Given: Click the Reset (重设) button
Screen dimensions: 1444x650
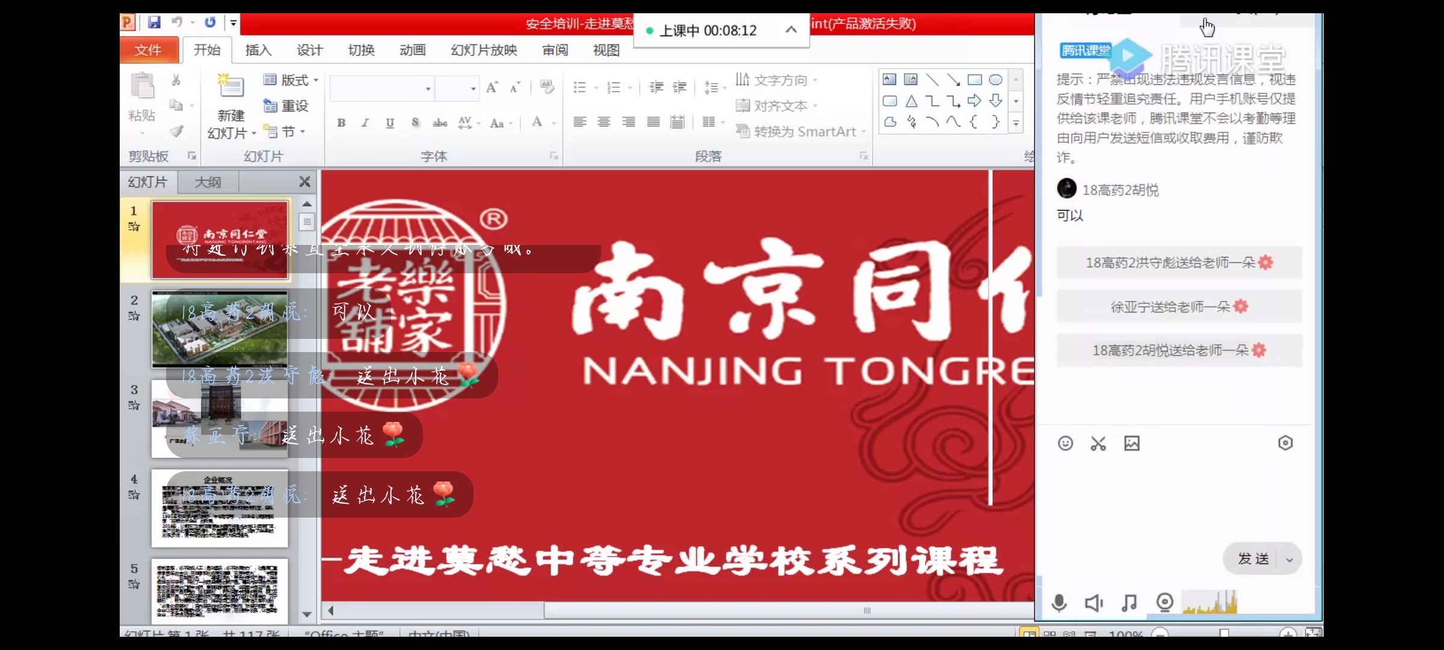Looking at the screenshot, I should tap(286, 106).
